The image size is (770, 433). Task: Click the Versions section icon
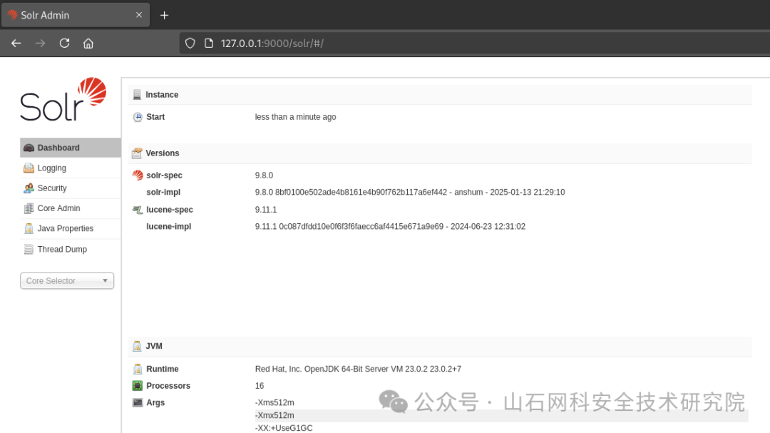tap(137, 153)
